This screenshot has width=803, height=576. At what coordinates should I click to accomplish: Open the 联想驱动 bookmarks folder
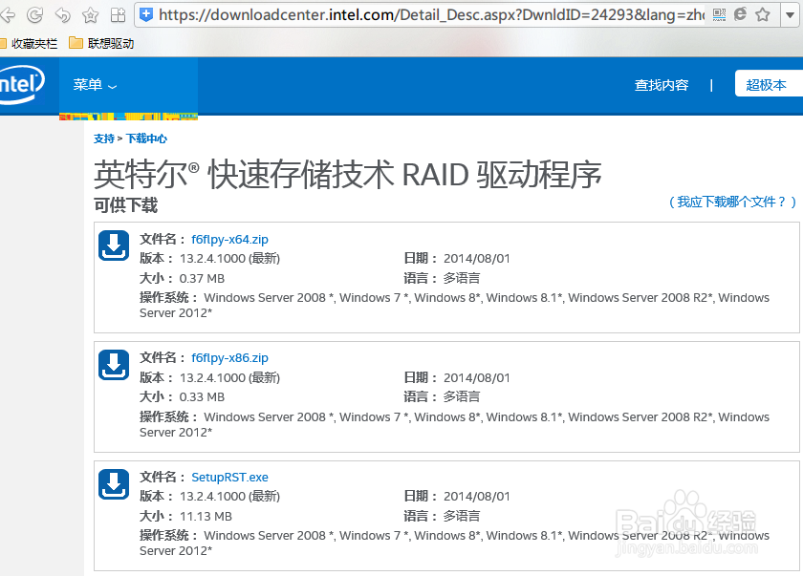106,43
